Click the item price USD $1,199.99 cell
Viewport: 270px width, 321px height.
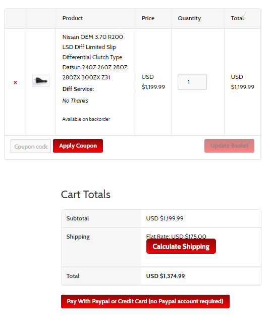153,82
